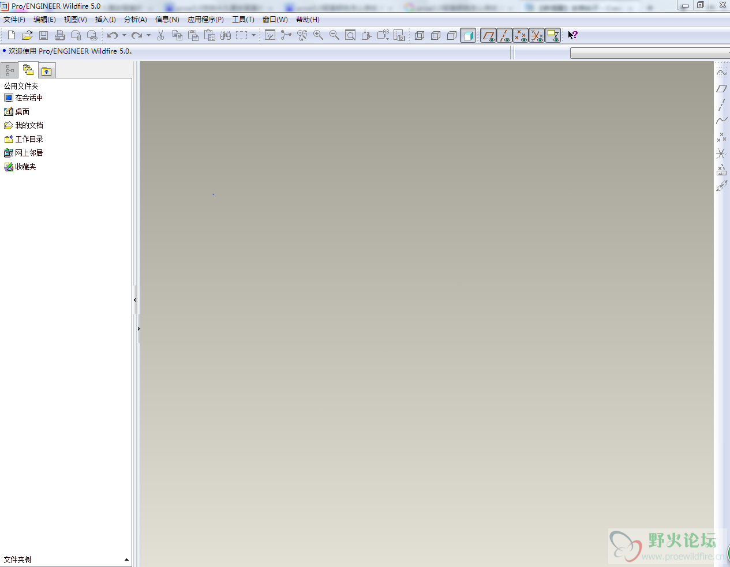
Task: Open the 帮助(H) menu
Action: tap(308, 20)
